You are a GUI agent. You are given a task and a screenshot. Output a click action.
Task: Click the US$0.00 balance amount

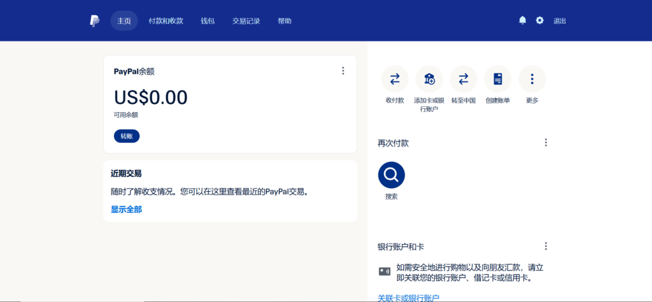coord(151,97)
